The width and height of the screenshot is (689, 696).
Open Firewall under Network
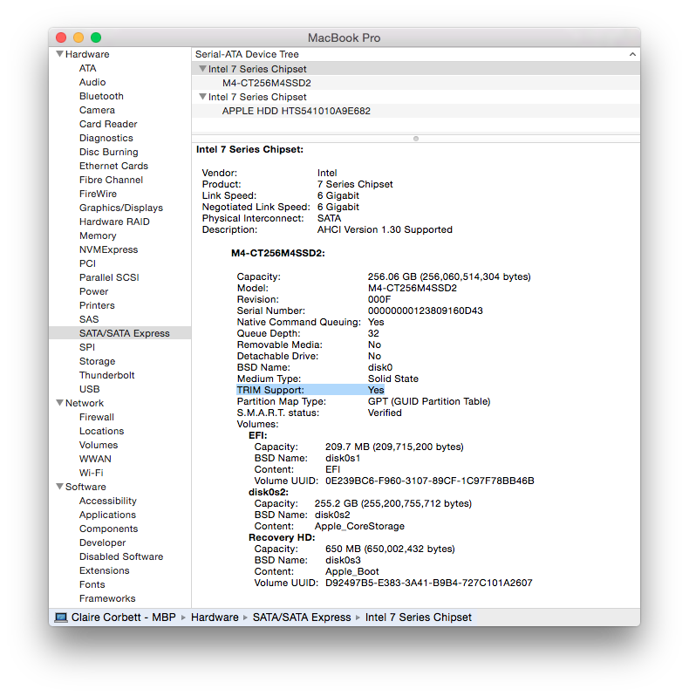pyautogui.click(x=96, y=417)
